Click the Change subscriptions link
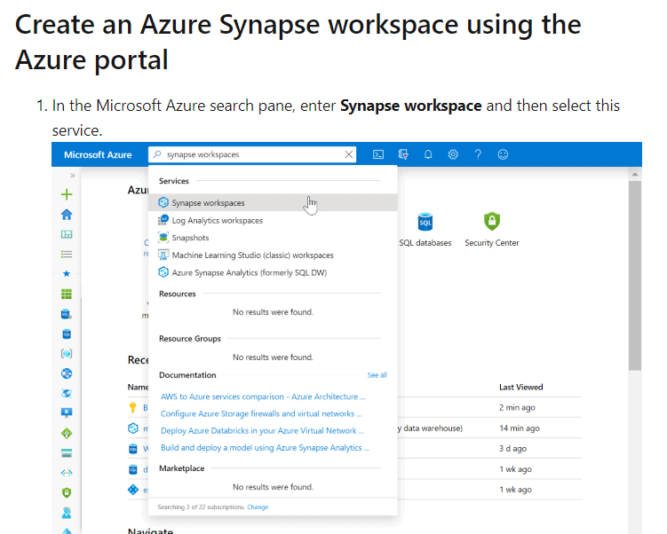 pos(258,507)
